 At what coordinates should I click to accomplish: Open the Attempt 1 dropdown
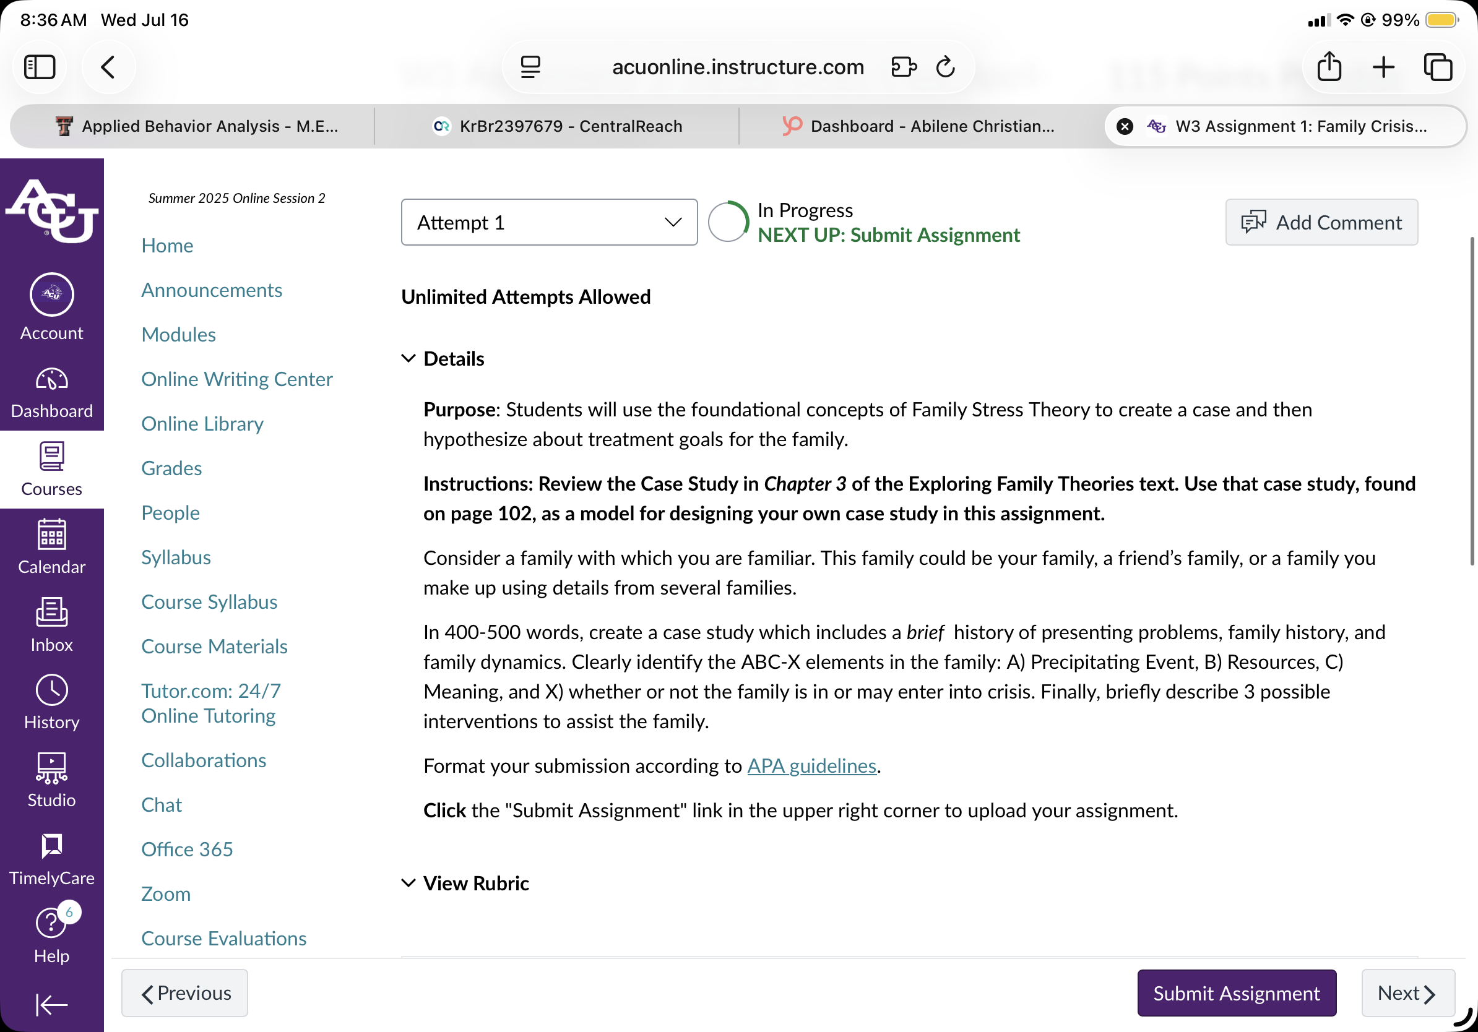point(549,222)
